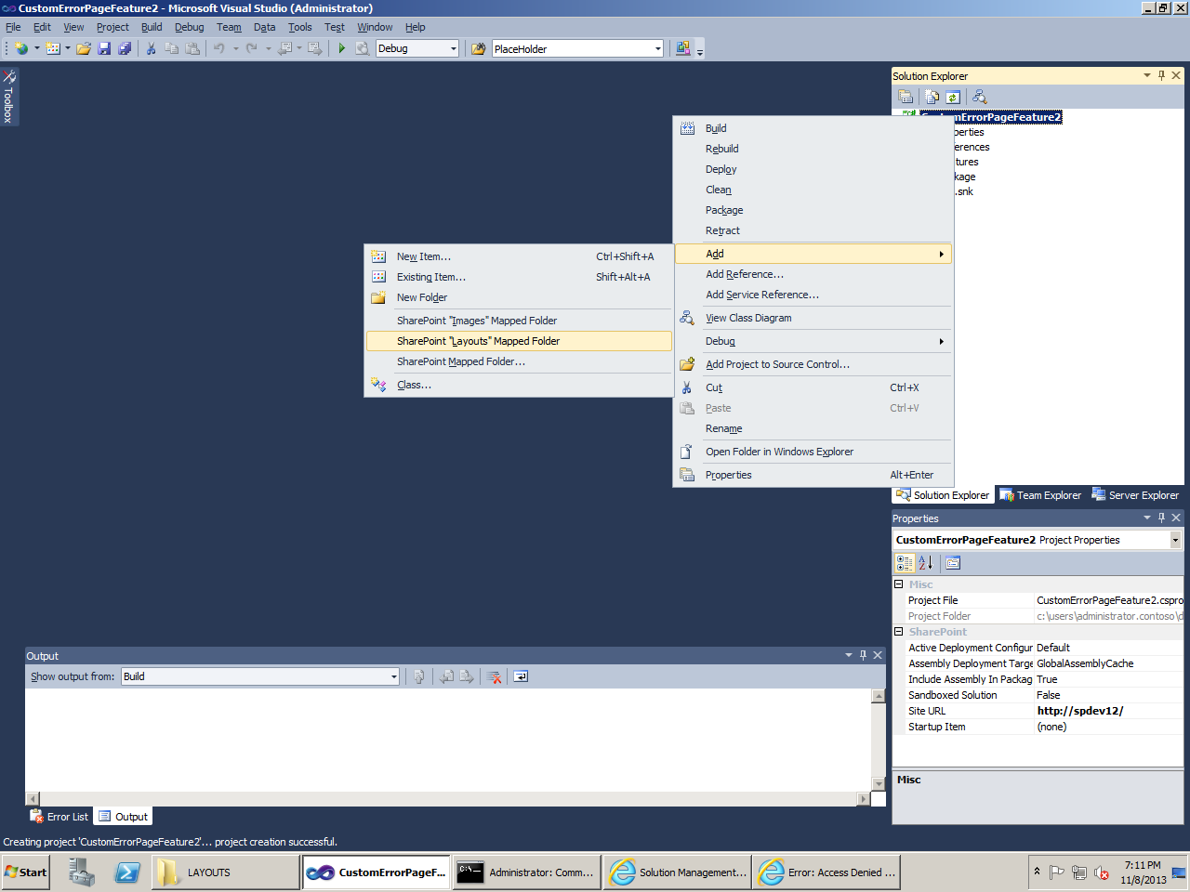This screenshot has width=1190, height=892.
Task: Select New Item… in the Add submenu
Action: (x=519, y=256)
